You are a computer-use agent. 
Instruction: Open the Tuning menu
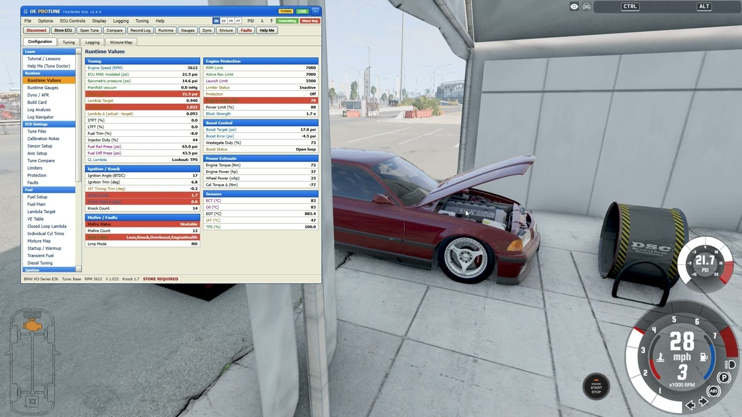tap(142, 21)
